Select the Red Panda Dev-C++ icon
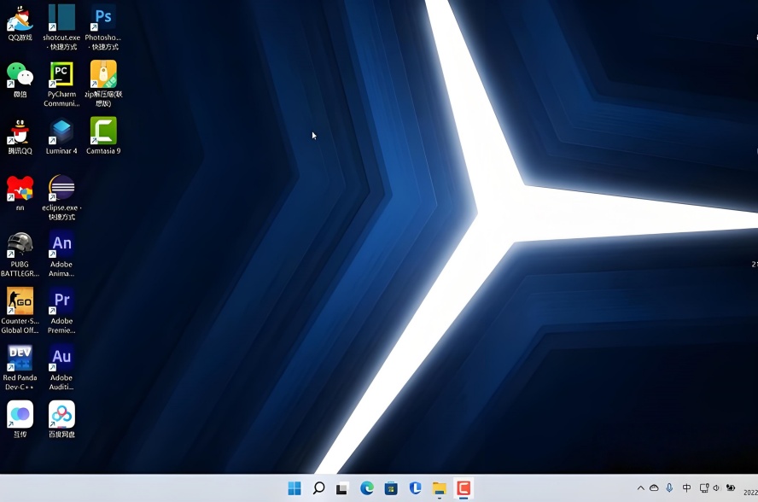 point(20,358)
